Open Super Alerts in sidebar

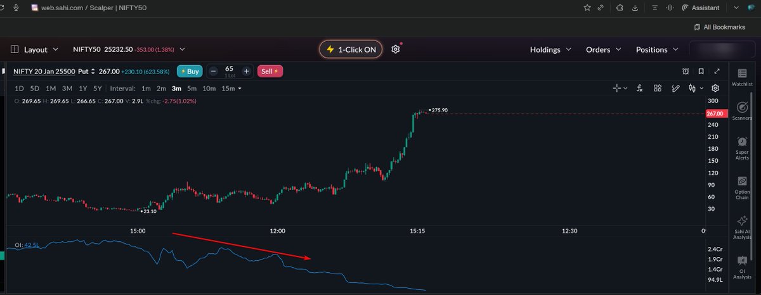point(742,148)
